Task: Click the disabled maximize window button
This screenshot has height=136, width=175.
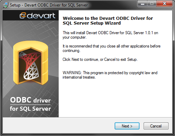Action: (x=152, y=3)
